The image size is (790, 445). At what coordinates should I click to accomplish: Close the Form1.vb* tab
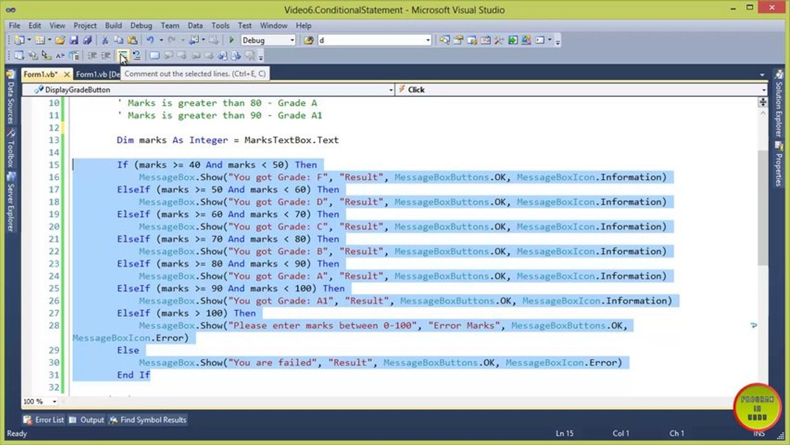(x=67, y=74)
